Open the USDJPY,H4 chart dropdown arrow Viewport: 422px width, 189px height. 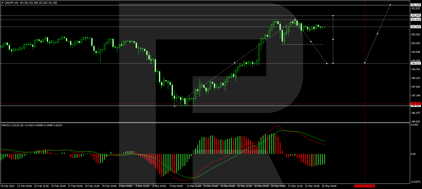[2, 3]
